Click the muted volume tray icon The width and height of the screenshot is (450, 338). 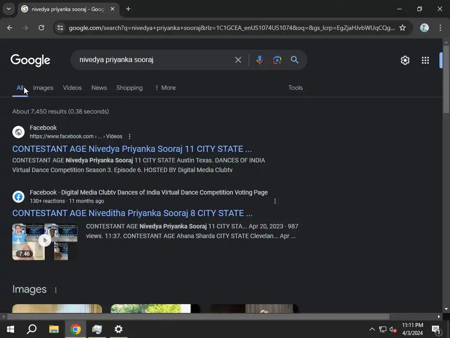(x=393, y=330)
